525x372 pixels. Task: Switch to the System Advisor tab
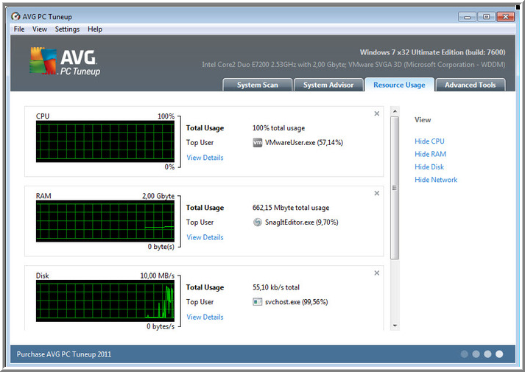tap(328, 85)
